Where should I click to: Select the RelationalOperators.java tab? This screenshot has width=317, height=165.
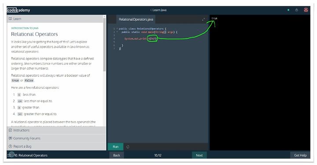[x=136, y=19]
